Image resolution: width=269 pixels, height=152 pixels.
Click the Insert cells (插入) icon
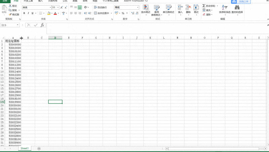pyautogui.click(x=180, y=8)
